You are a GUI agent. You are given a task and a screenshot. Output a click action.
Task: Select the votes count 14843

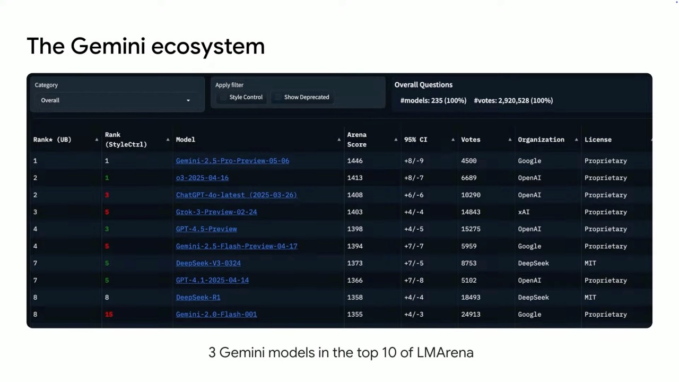coord(471,212)
